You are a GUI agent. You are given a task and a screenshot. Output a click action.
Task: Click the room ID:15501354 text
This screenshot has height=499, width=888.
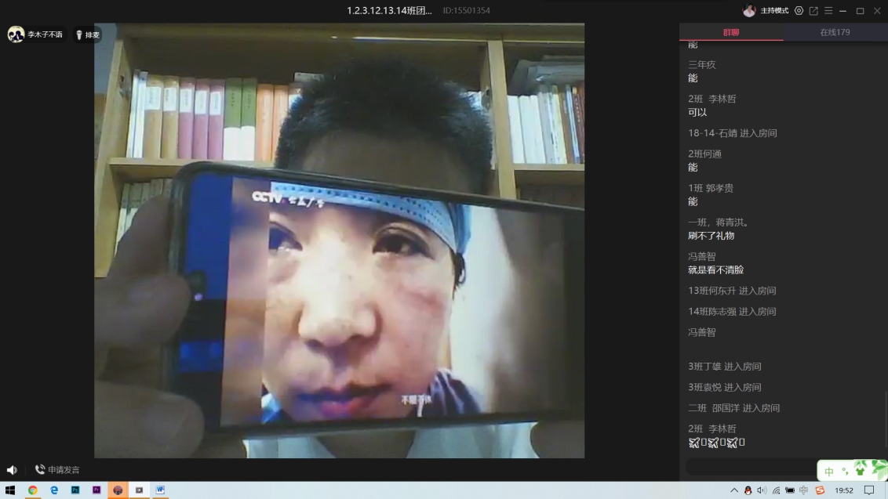[466, 11]
